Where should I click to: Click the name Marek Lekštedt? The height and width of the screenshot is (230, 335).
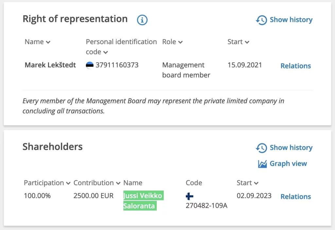click(x=50, y=65)
